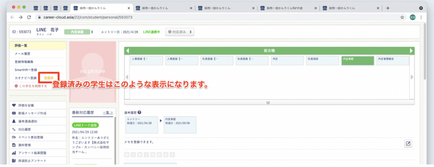Click 評価を記載 with the heart icon
Viewport: 434px width, 167px height.
click(38, 105)
